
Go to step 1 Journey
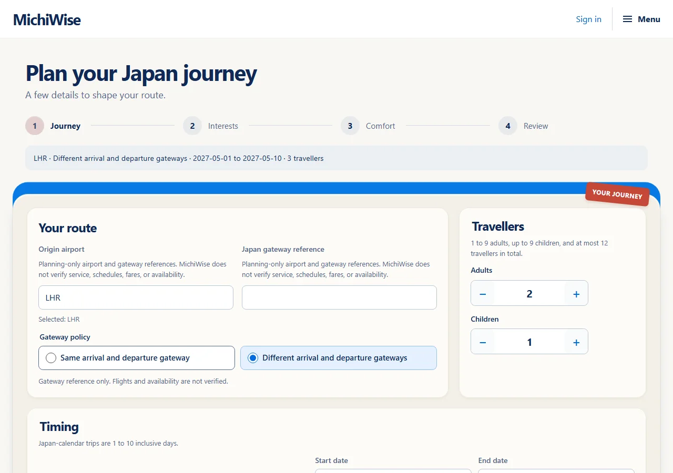coord(53,126)
